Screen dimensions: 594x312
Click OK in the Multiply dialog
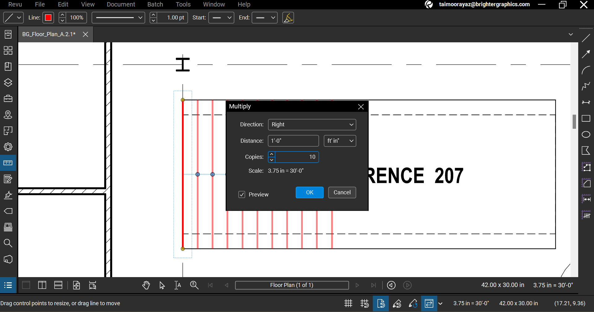[309, 192]
